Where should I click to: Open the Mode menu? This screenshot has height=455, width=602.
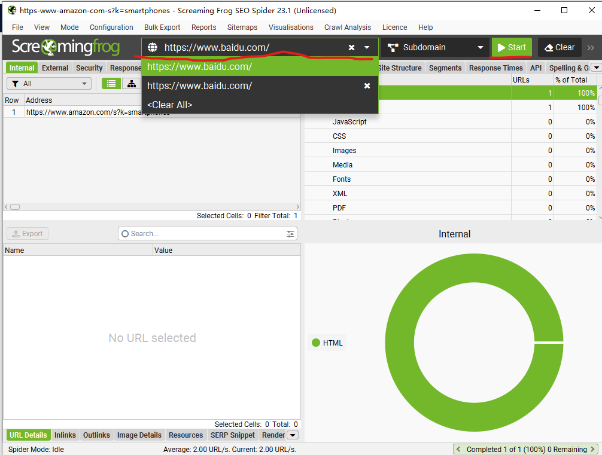tap(69, 28)
